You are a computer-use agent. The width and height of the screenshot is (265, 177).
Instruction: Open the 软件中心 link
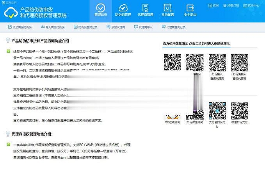coord(251,6)
